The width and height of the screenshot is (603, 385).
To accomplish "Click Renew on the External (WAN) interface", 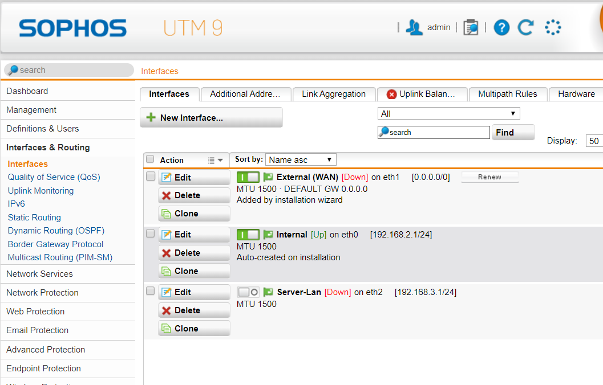I will pyautogui.click(x=489, y=177).
